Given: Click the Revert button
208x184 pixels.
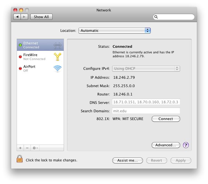Looking at the screenshot, I should [x=157, y=160].
